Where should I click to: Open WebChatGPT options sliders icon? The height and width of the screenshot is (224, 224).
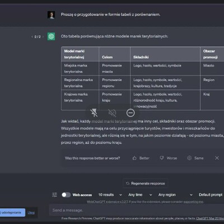pos(54,195)
